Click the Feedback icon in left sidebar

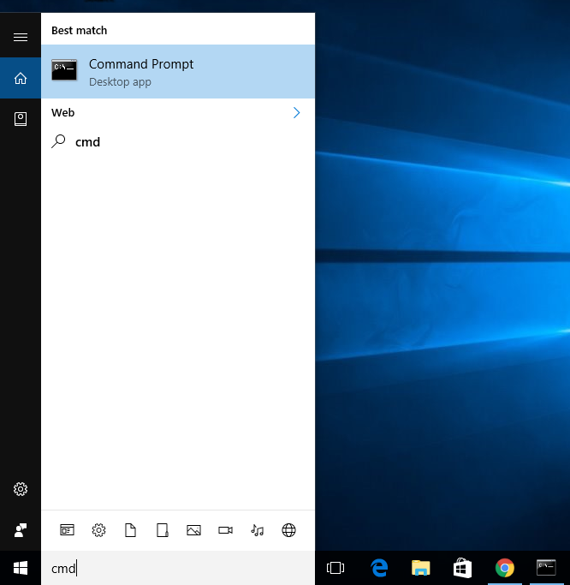pos(21,529)
